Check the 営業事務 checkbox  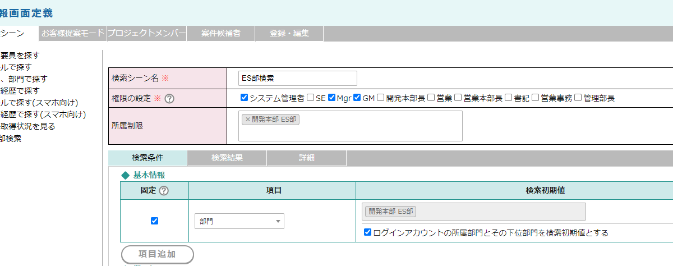[x=536, y=98]
